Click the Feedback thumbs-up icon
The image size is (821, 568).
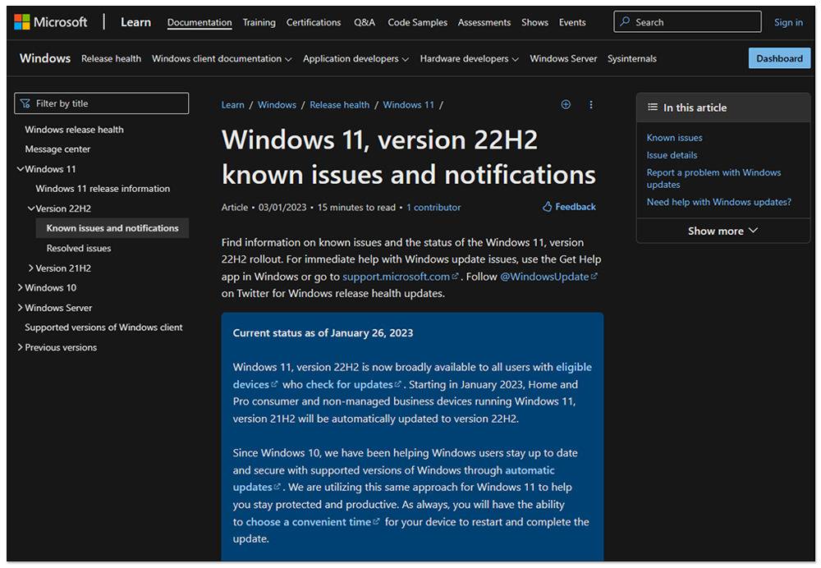click(548, 207)
